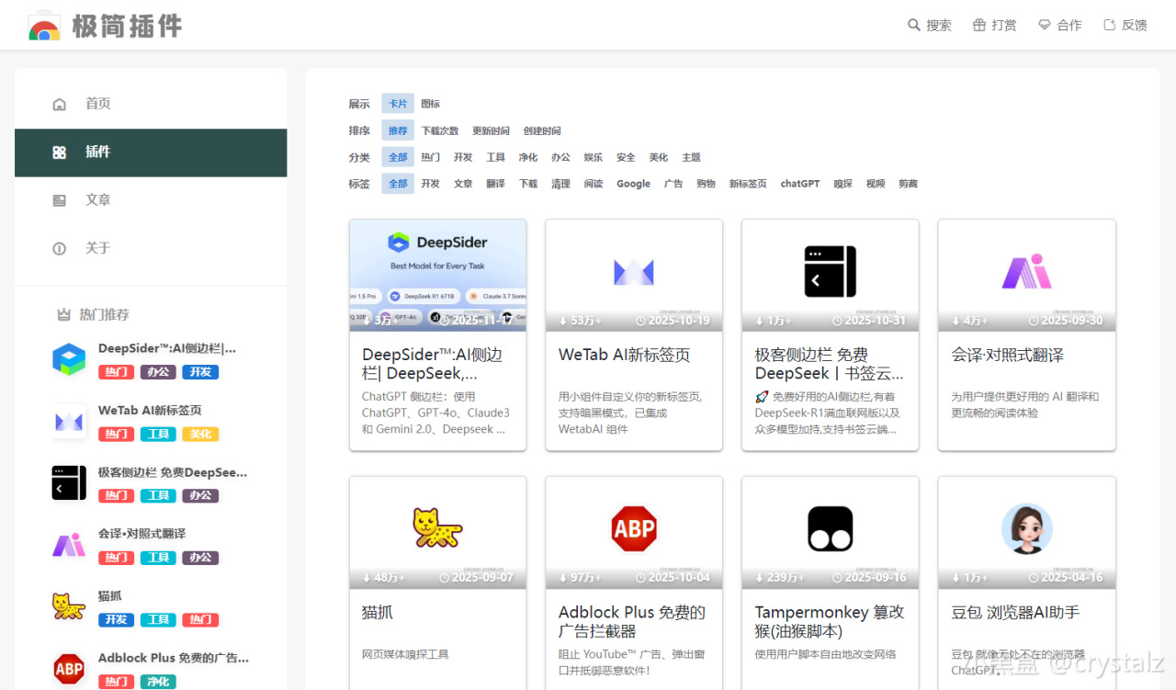Click the 极客侧边栏 black panel icon on card
Viewport: 1176px width, 690px height.
point(831,271)
